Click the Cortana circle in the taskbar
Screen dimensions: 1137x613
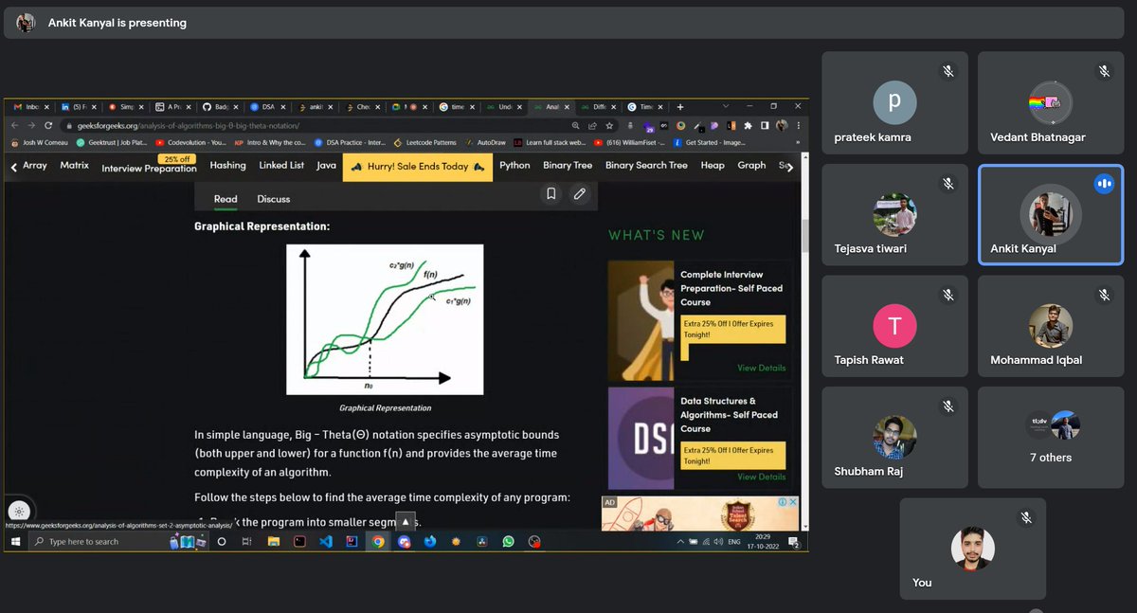(222, 542)
